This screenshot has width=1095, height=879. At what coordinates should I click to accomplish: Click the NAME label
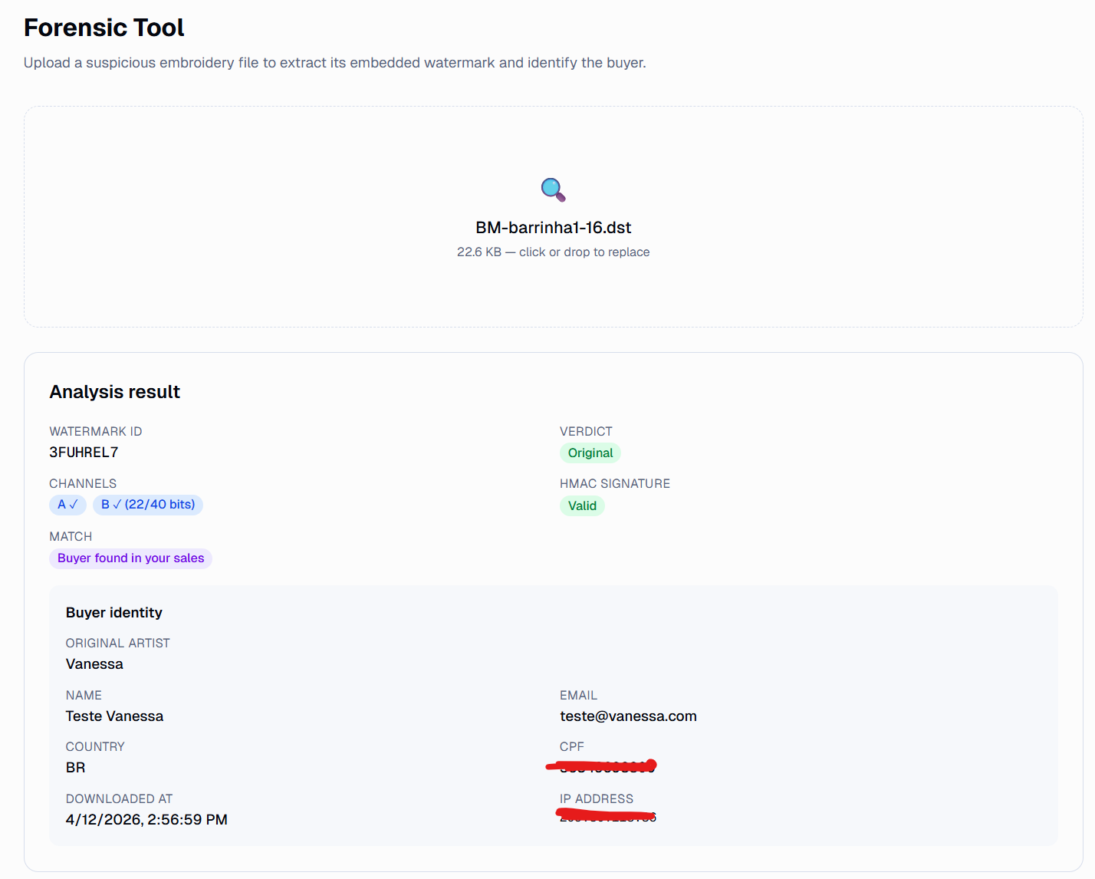pos(84,696)
